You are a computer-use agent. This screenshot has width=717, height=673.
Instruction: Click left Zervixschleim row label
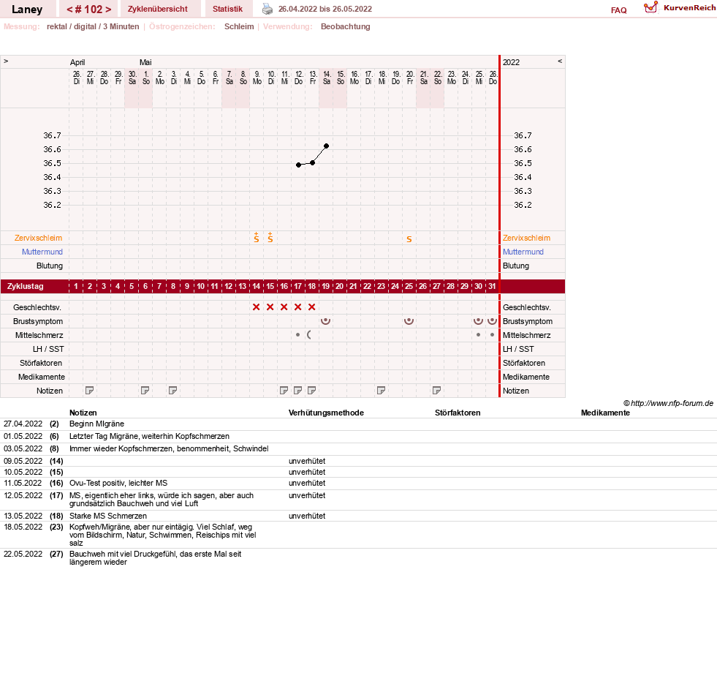38,238
